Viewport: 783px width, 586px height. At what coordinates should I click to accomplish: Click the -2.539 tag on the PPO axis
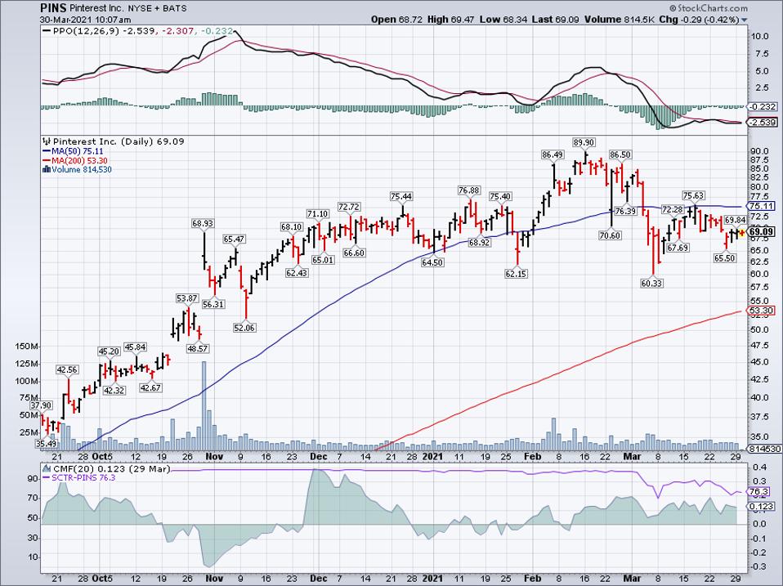pyautogui.click(x=763, y=123)
